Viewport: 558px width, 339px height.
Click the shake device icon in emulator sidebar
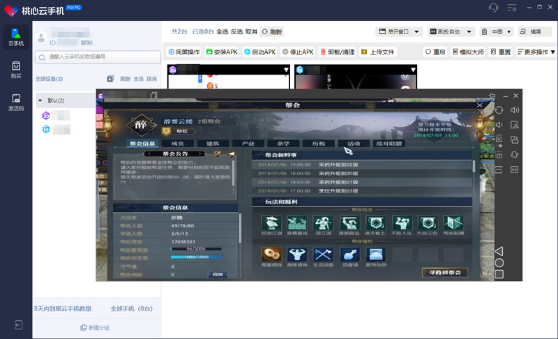pos(515,155)
